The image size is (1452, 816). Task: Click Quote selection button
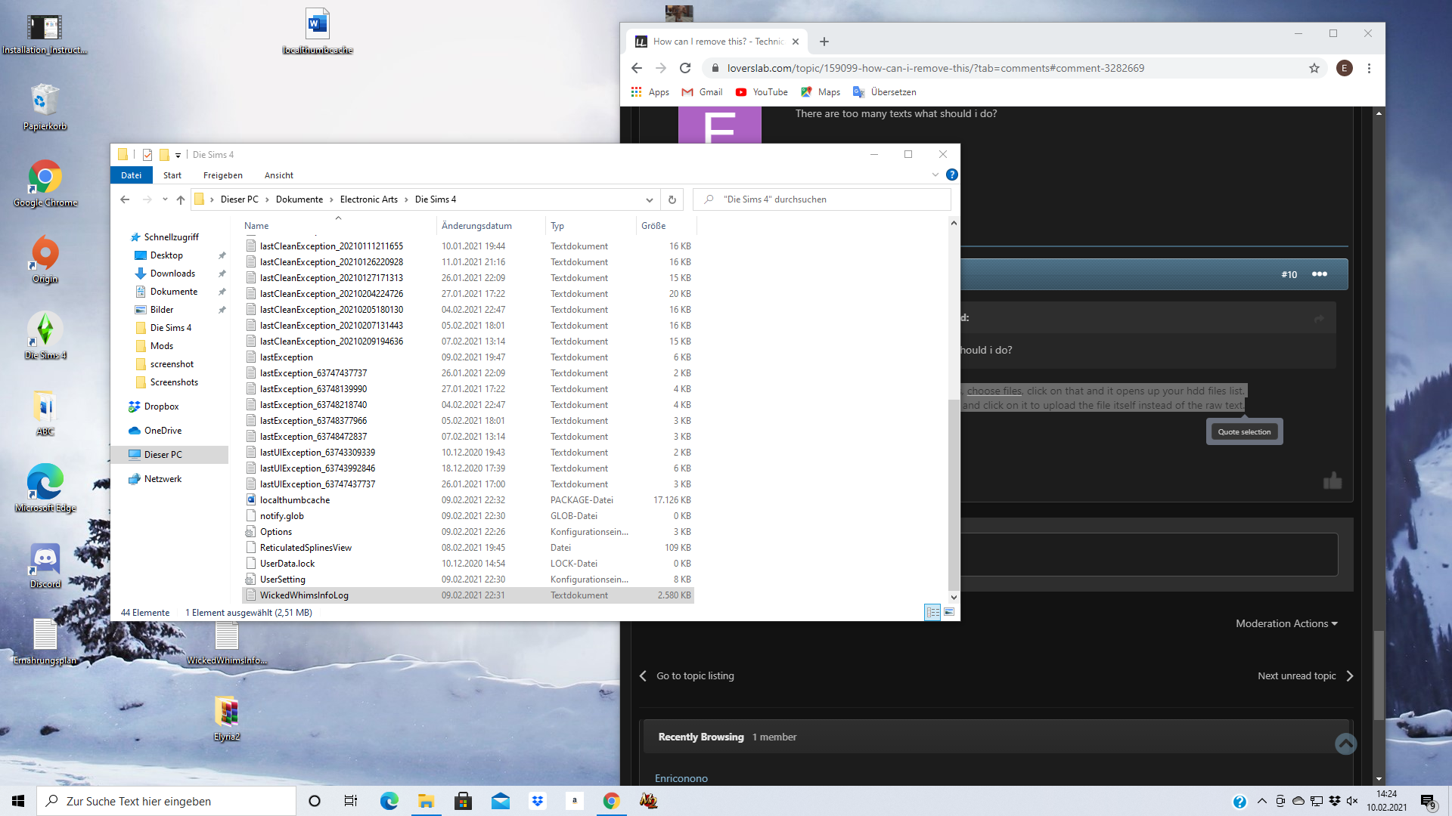click(1244, 431)
